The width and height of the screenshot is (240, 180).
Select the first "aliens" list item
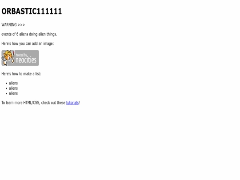click(13, 83)
